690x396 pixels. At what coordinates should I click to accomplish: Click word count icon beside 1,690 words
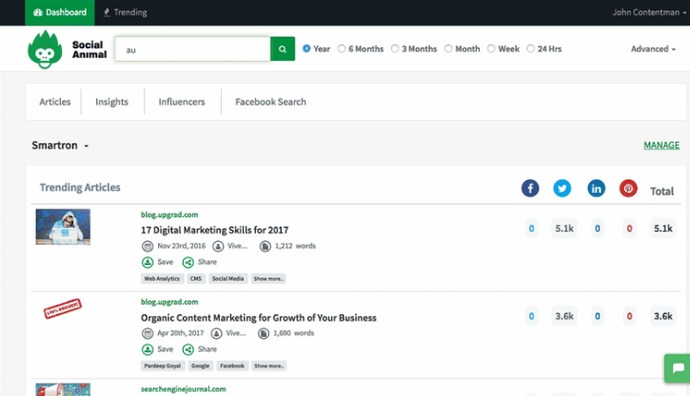[x=263, y=333]
